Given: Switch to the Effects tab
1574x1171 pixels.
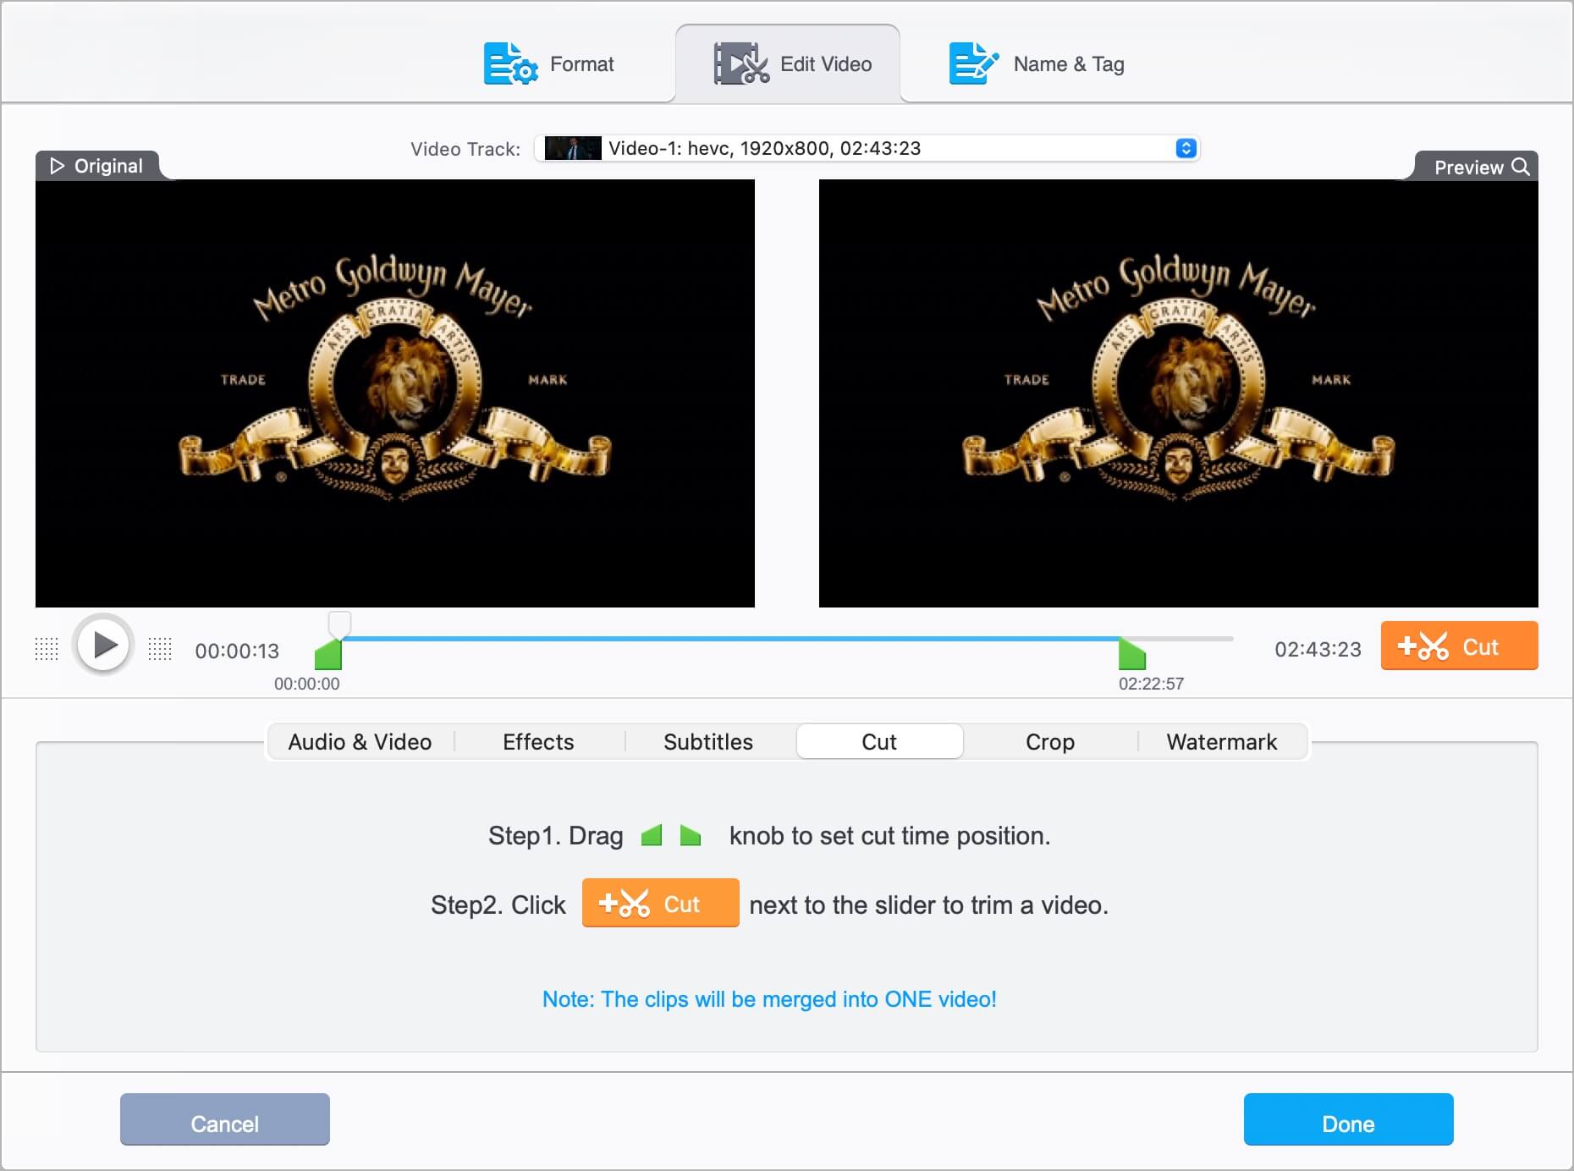Looking at the screenshot, I should tap(538, 742).
